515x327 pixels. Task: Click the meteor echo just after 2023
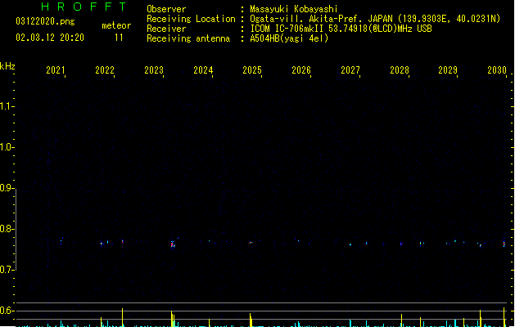[x=173, y=244]
